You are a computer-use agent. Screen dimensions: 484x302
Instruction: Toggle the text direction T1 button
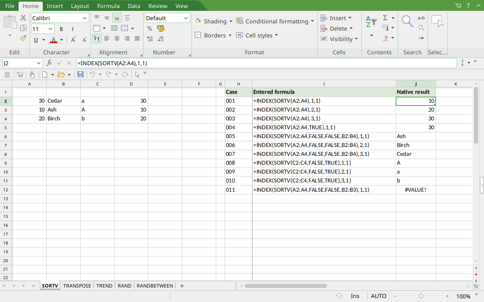tap(97, 39)
